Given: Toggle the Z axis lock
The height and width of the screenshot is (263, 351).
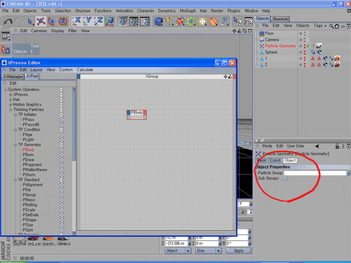Looking at the screenshot, I should (x=98, y=21).
